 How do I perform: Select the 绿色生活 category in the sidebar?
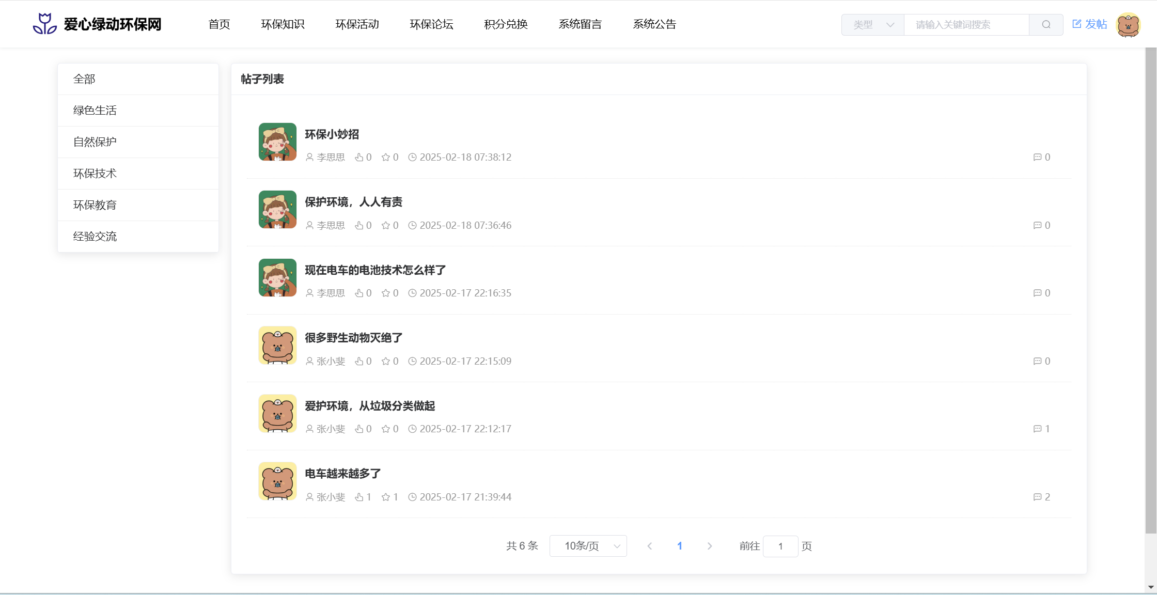(95, 111)
